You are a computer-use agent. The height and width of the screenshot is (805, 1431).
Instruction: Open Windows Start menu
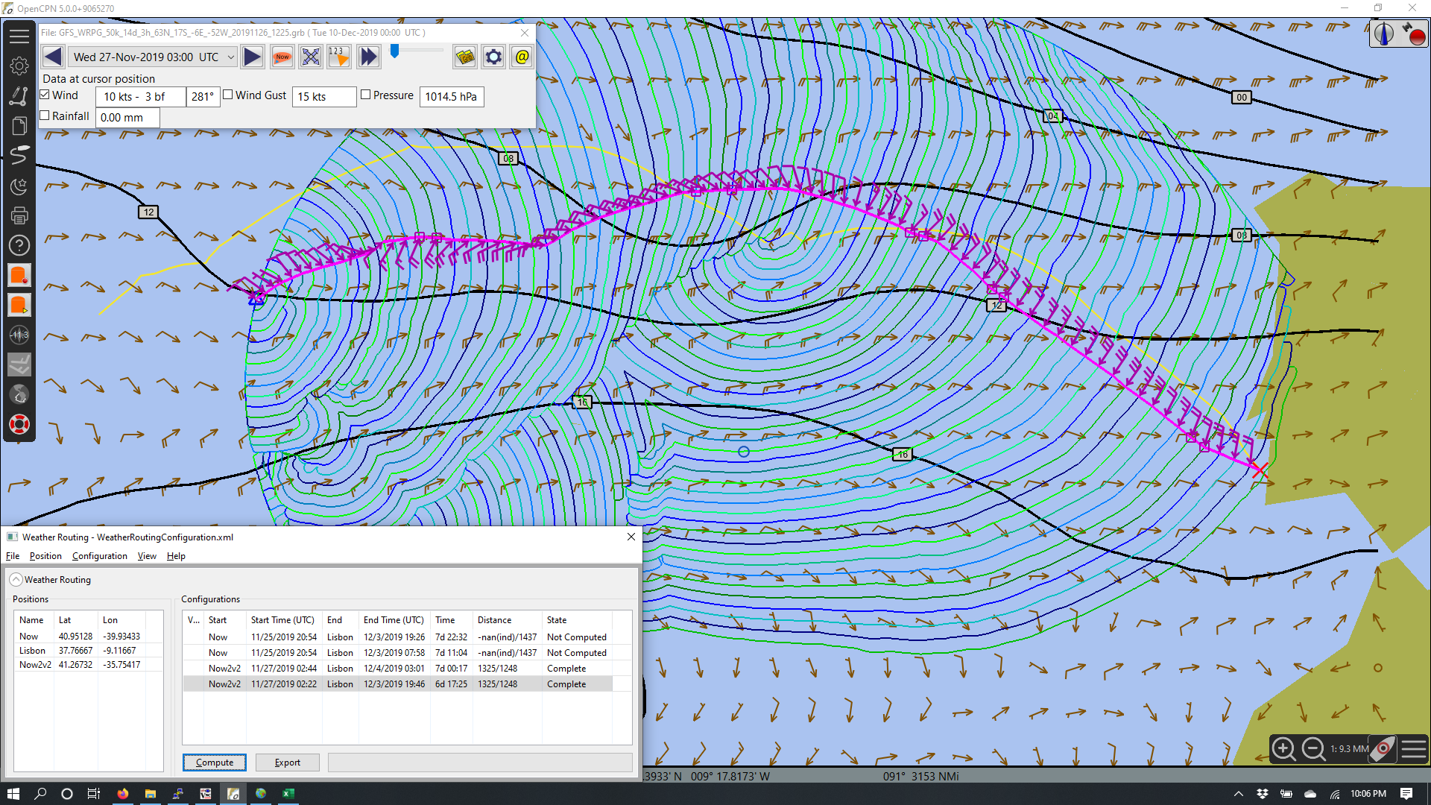[x=13, y=794]
